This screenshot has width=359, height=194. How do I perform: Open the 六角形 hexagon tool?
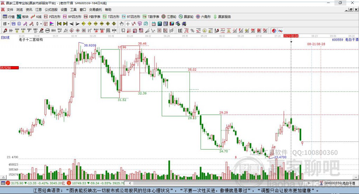(x=203, y=17)
